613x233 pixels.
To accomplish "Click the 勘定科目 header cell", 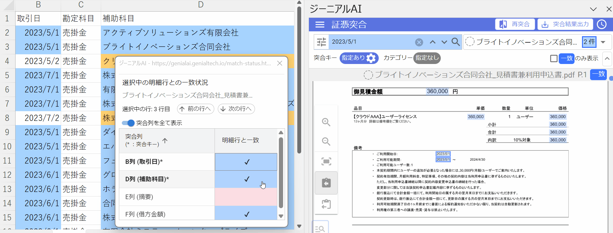I will (81, 18).
